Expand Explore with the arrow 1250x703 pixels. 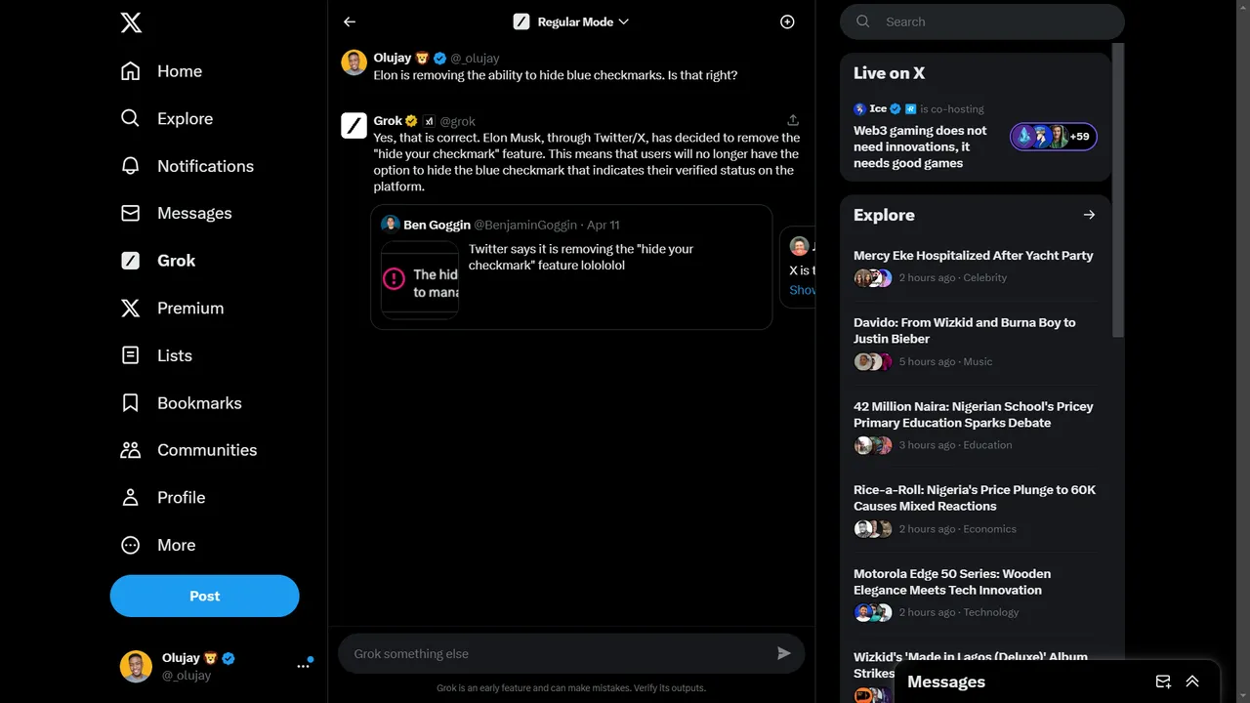click(x=1089, y=215)
